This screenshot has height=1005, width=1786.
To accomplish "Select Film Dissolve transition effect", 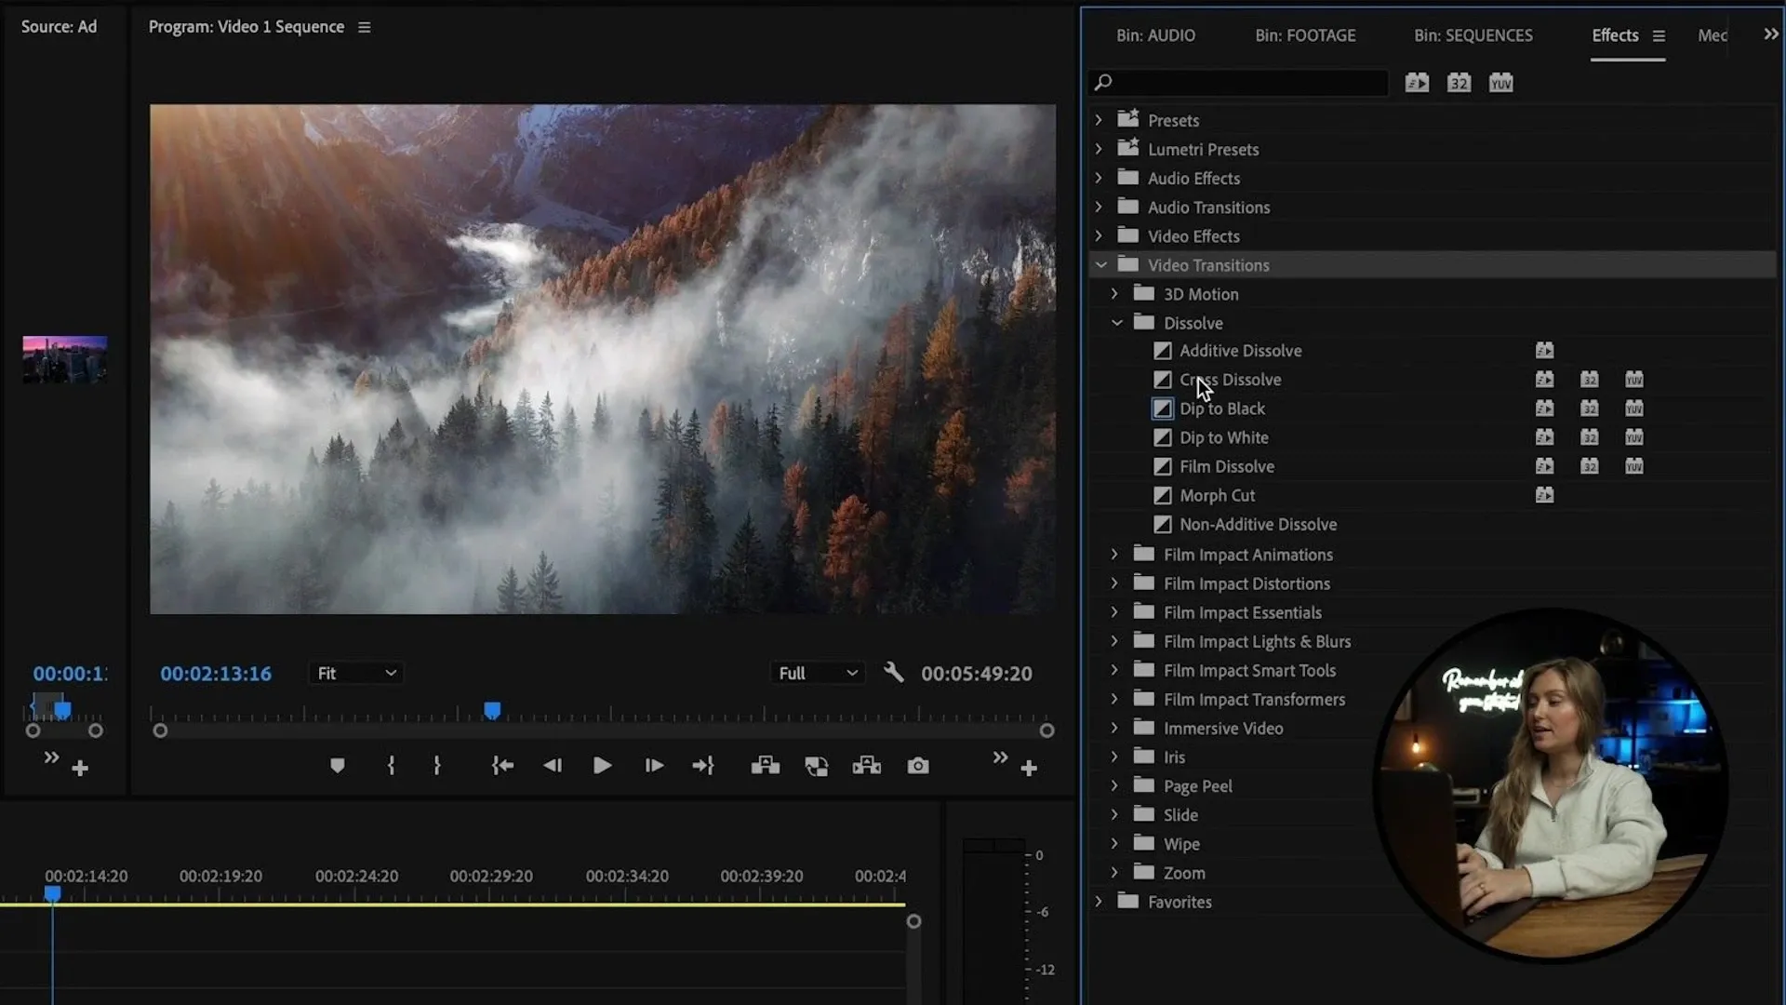I will [1225, 465].
